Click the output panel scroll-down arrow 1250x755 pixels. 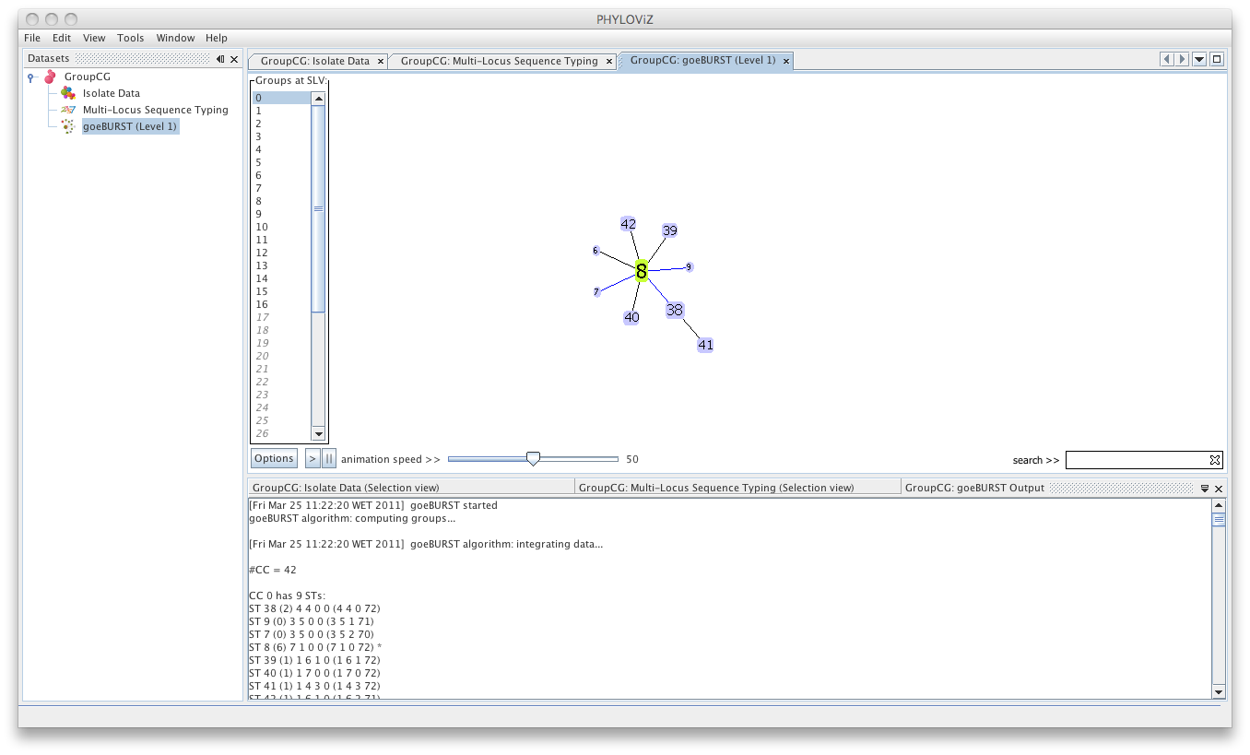click(1219, 691)
